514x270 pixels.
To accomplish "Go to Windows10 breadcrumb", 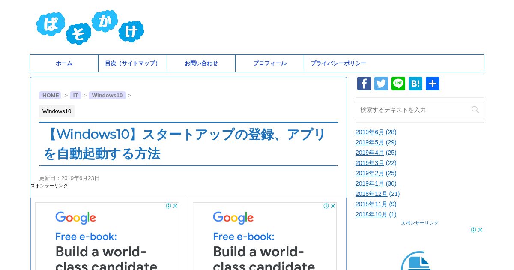I will (x=107, y=96).
